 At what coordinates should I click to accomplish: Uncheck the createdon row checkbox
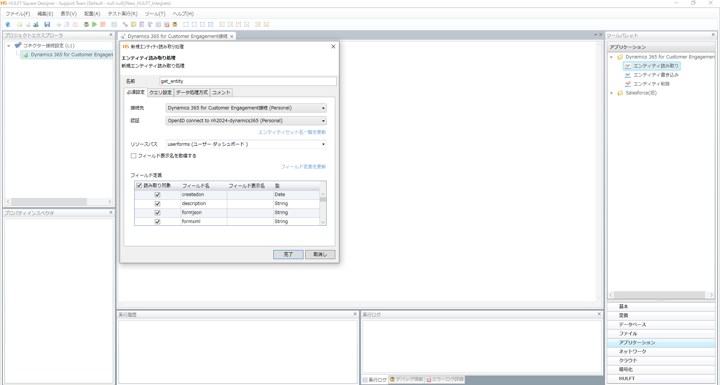[x=157, y=195]
